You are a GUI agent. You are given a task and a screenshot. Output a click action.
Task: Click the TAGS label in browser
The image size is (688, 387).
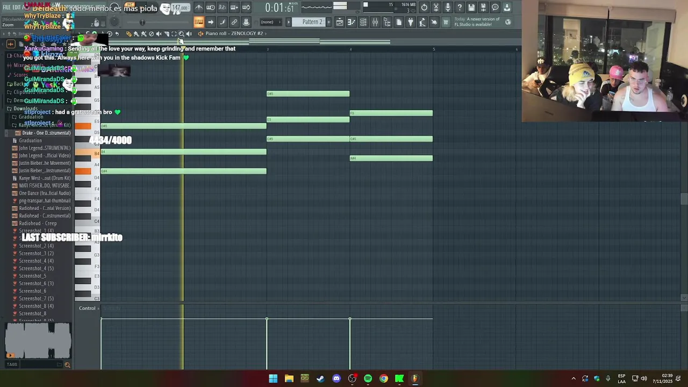[x=12, y=364]
